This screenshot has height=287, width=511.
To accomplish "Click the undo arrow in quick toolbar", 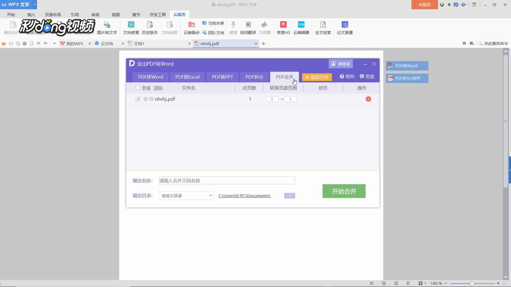I will [x=39, y=44].
